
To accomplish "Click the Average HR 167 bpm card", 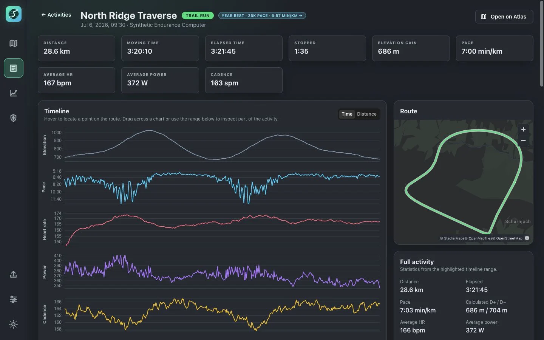I will [x=76, y=80].
